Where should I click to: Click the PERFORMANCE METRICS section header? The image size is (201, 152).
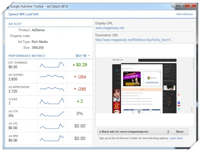click(x=27, y=56)
